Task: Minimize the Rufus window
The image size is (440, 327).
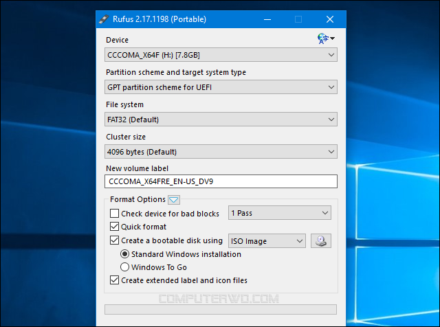Action: (x=267, y=19)
